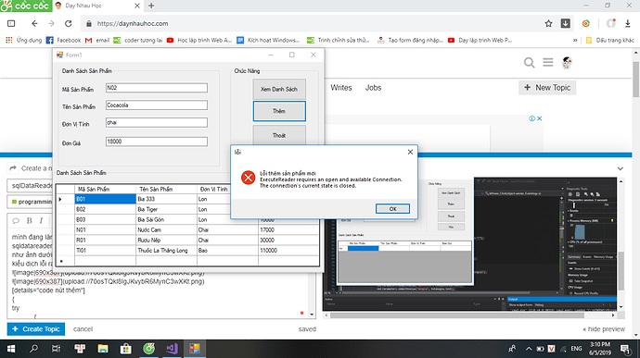Toggle italic in composer toolbar
640x358 pixels.
(41, 221)
